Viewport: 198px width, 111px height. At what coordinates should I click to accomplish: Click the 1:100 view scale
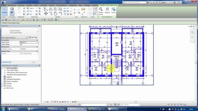point(46,102)
